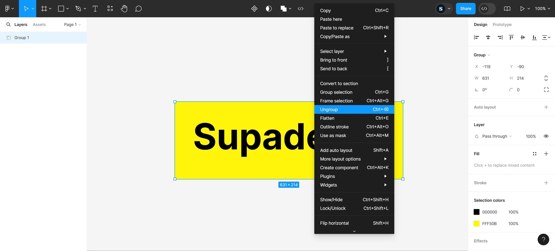The height and width of the screenshot is (251, 555).
Task: Click the Pen tool icon
Action: (78, 9)
